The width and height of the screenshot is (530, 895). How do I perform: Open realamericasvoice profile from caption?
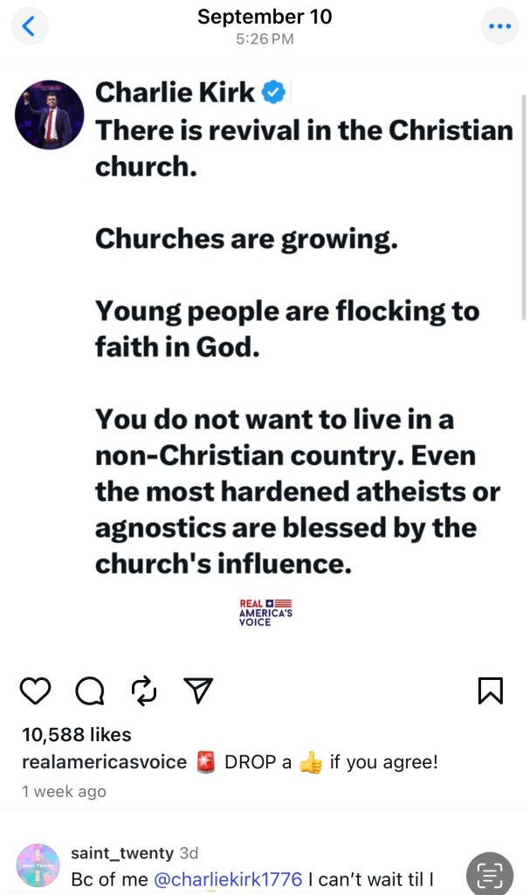104,762
